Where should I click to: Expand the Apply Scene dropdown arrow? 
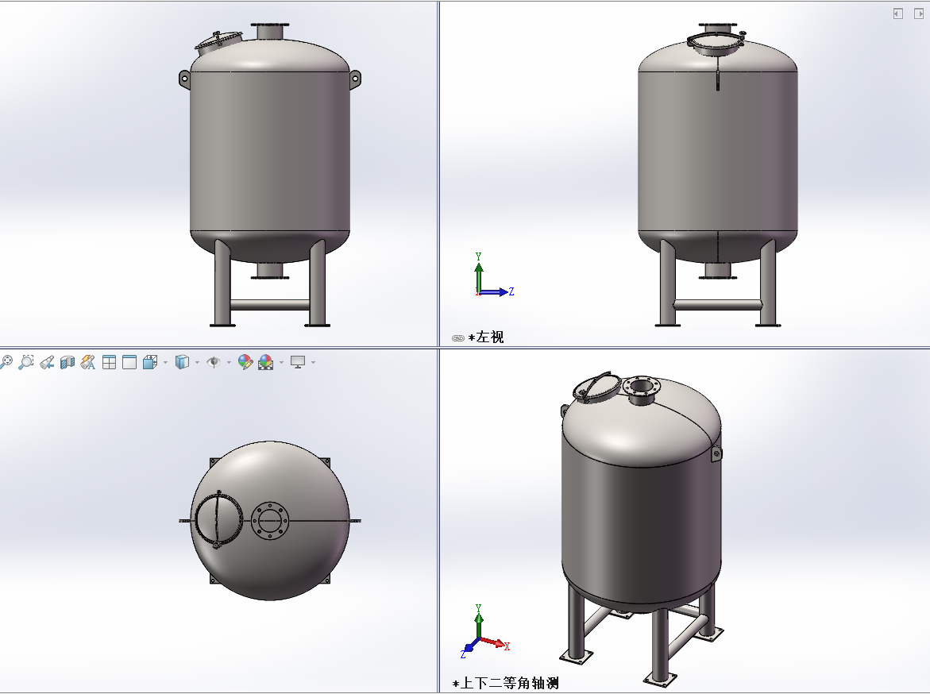[x=281, y=363]
